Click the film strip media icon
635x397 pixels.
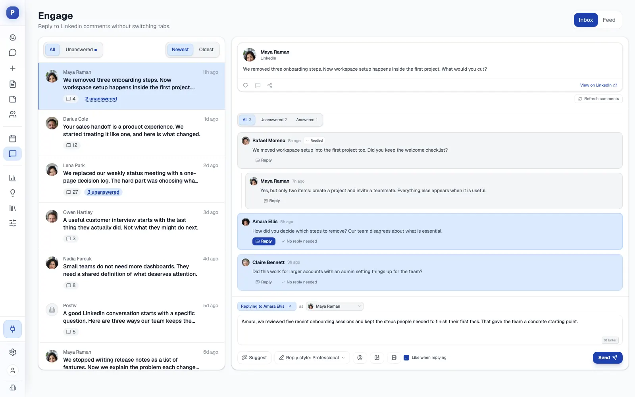click(x=394, y=358)
